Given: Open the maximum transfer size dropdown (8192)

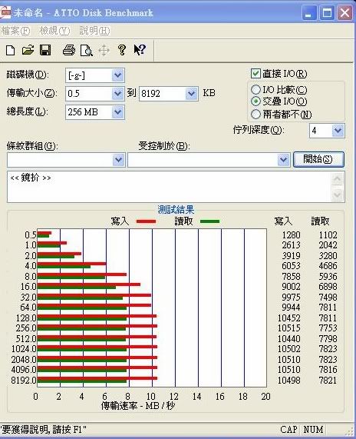Looking at the screenshot, I should coord(191,94).
